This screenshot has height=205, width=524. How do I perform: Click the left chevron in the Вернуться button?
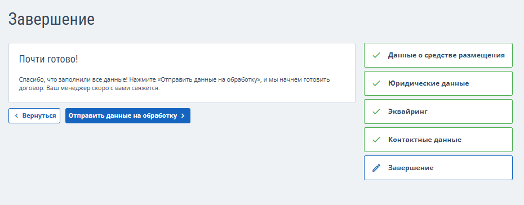[x=16, y=116]
